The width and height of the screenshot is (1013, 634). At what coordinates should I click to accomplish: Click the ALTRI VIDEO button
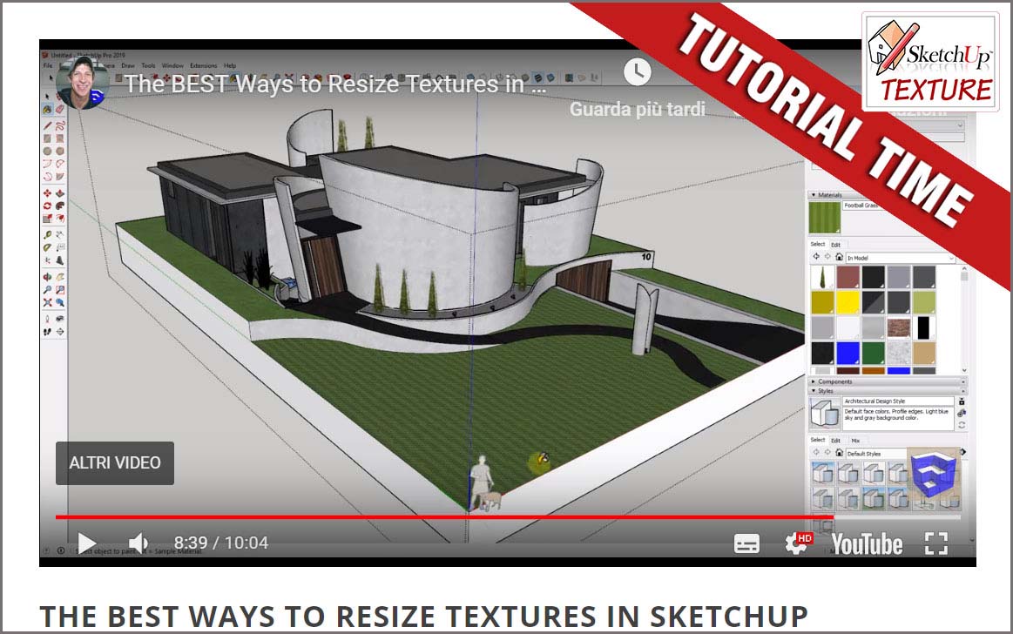(115, 462)
